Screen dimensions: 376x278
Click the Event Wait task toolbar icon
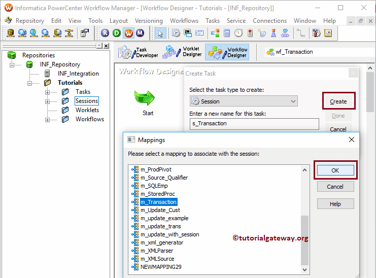click(262, 33)
